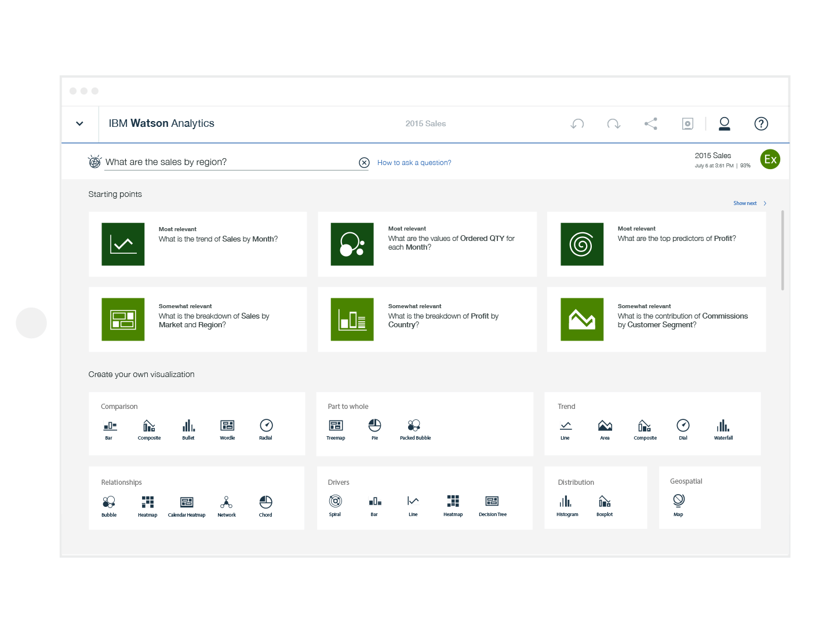Click the Show next link
The width and height of the screenshot is (815, 636).
pyautogui.click(x=749, y=203)
